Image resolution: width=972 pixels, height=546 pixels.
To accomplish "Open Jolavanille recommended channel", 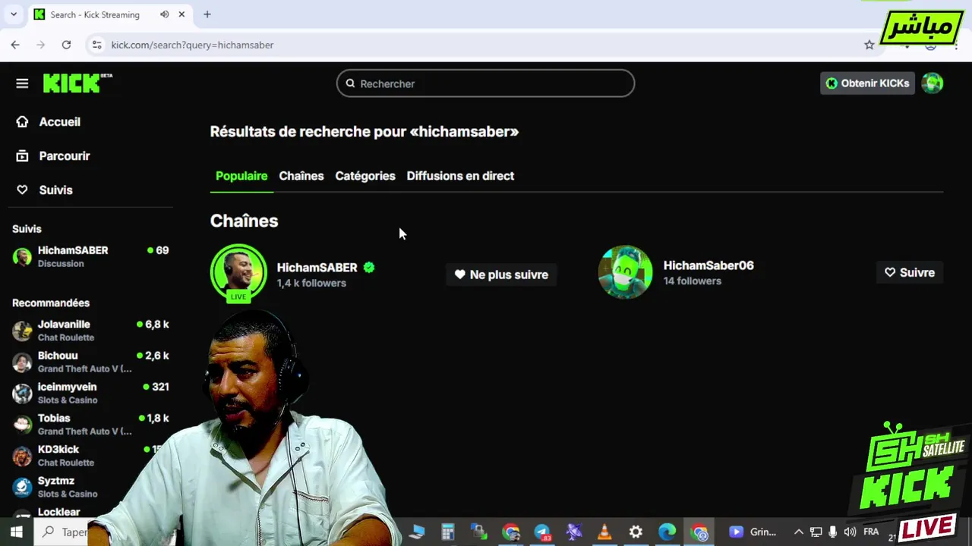I will 90,331.
